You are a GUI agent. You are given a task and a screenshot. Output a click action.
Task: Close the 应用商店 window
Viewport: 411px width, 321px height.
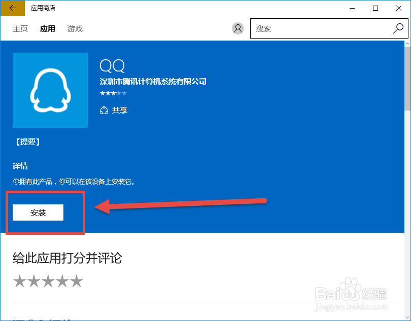tap(399, 8)
